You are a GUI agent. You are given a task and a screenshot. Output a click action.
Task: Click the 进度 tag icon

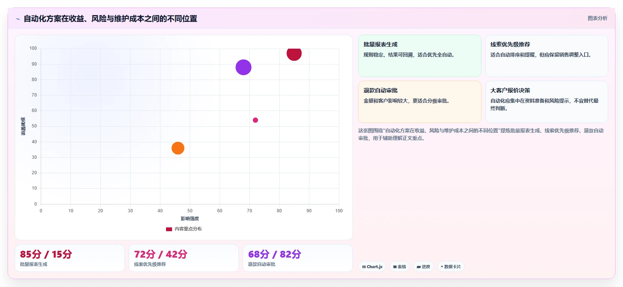[418, 267]
